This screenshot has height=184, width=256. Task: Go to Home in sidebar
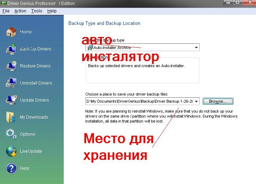pyautogui.click(x=26, y=32)
